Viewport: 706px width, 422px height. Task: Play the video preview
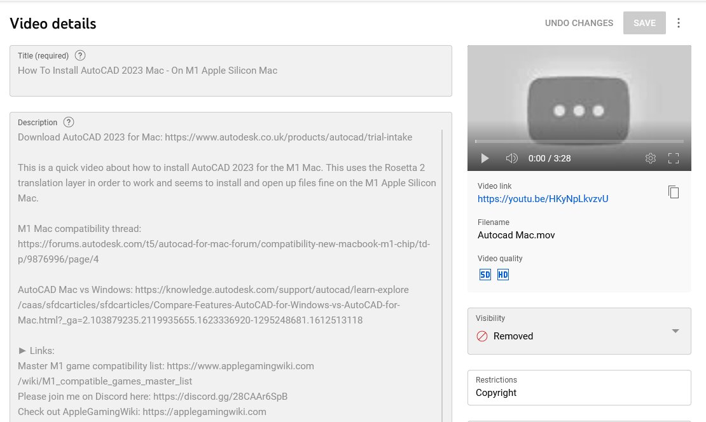point(485,158)
